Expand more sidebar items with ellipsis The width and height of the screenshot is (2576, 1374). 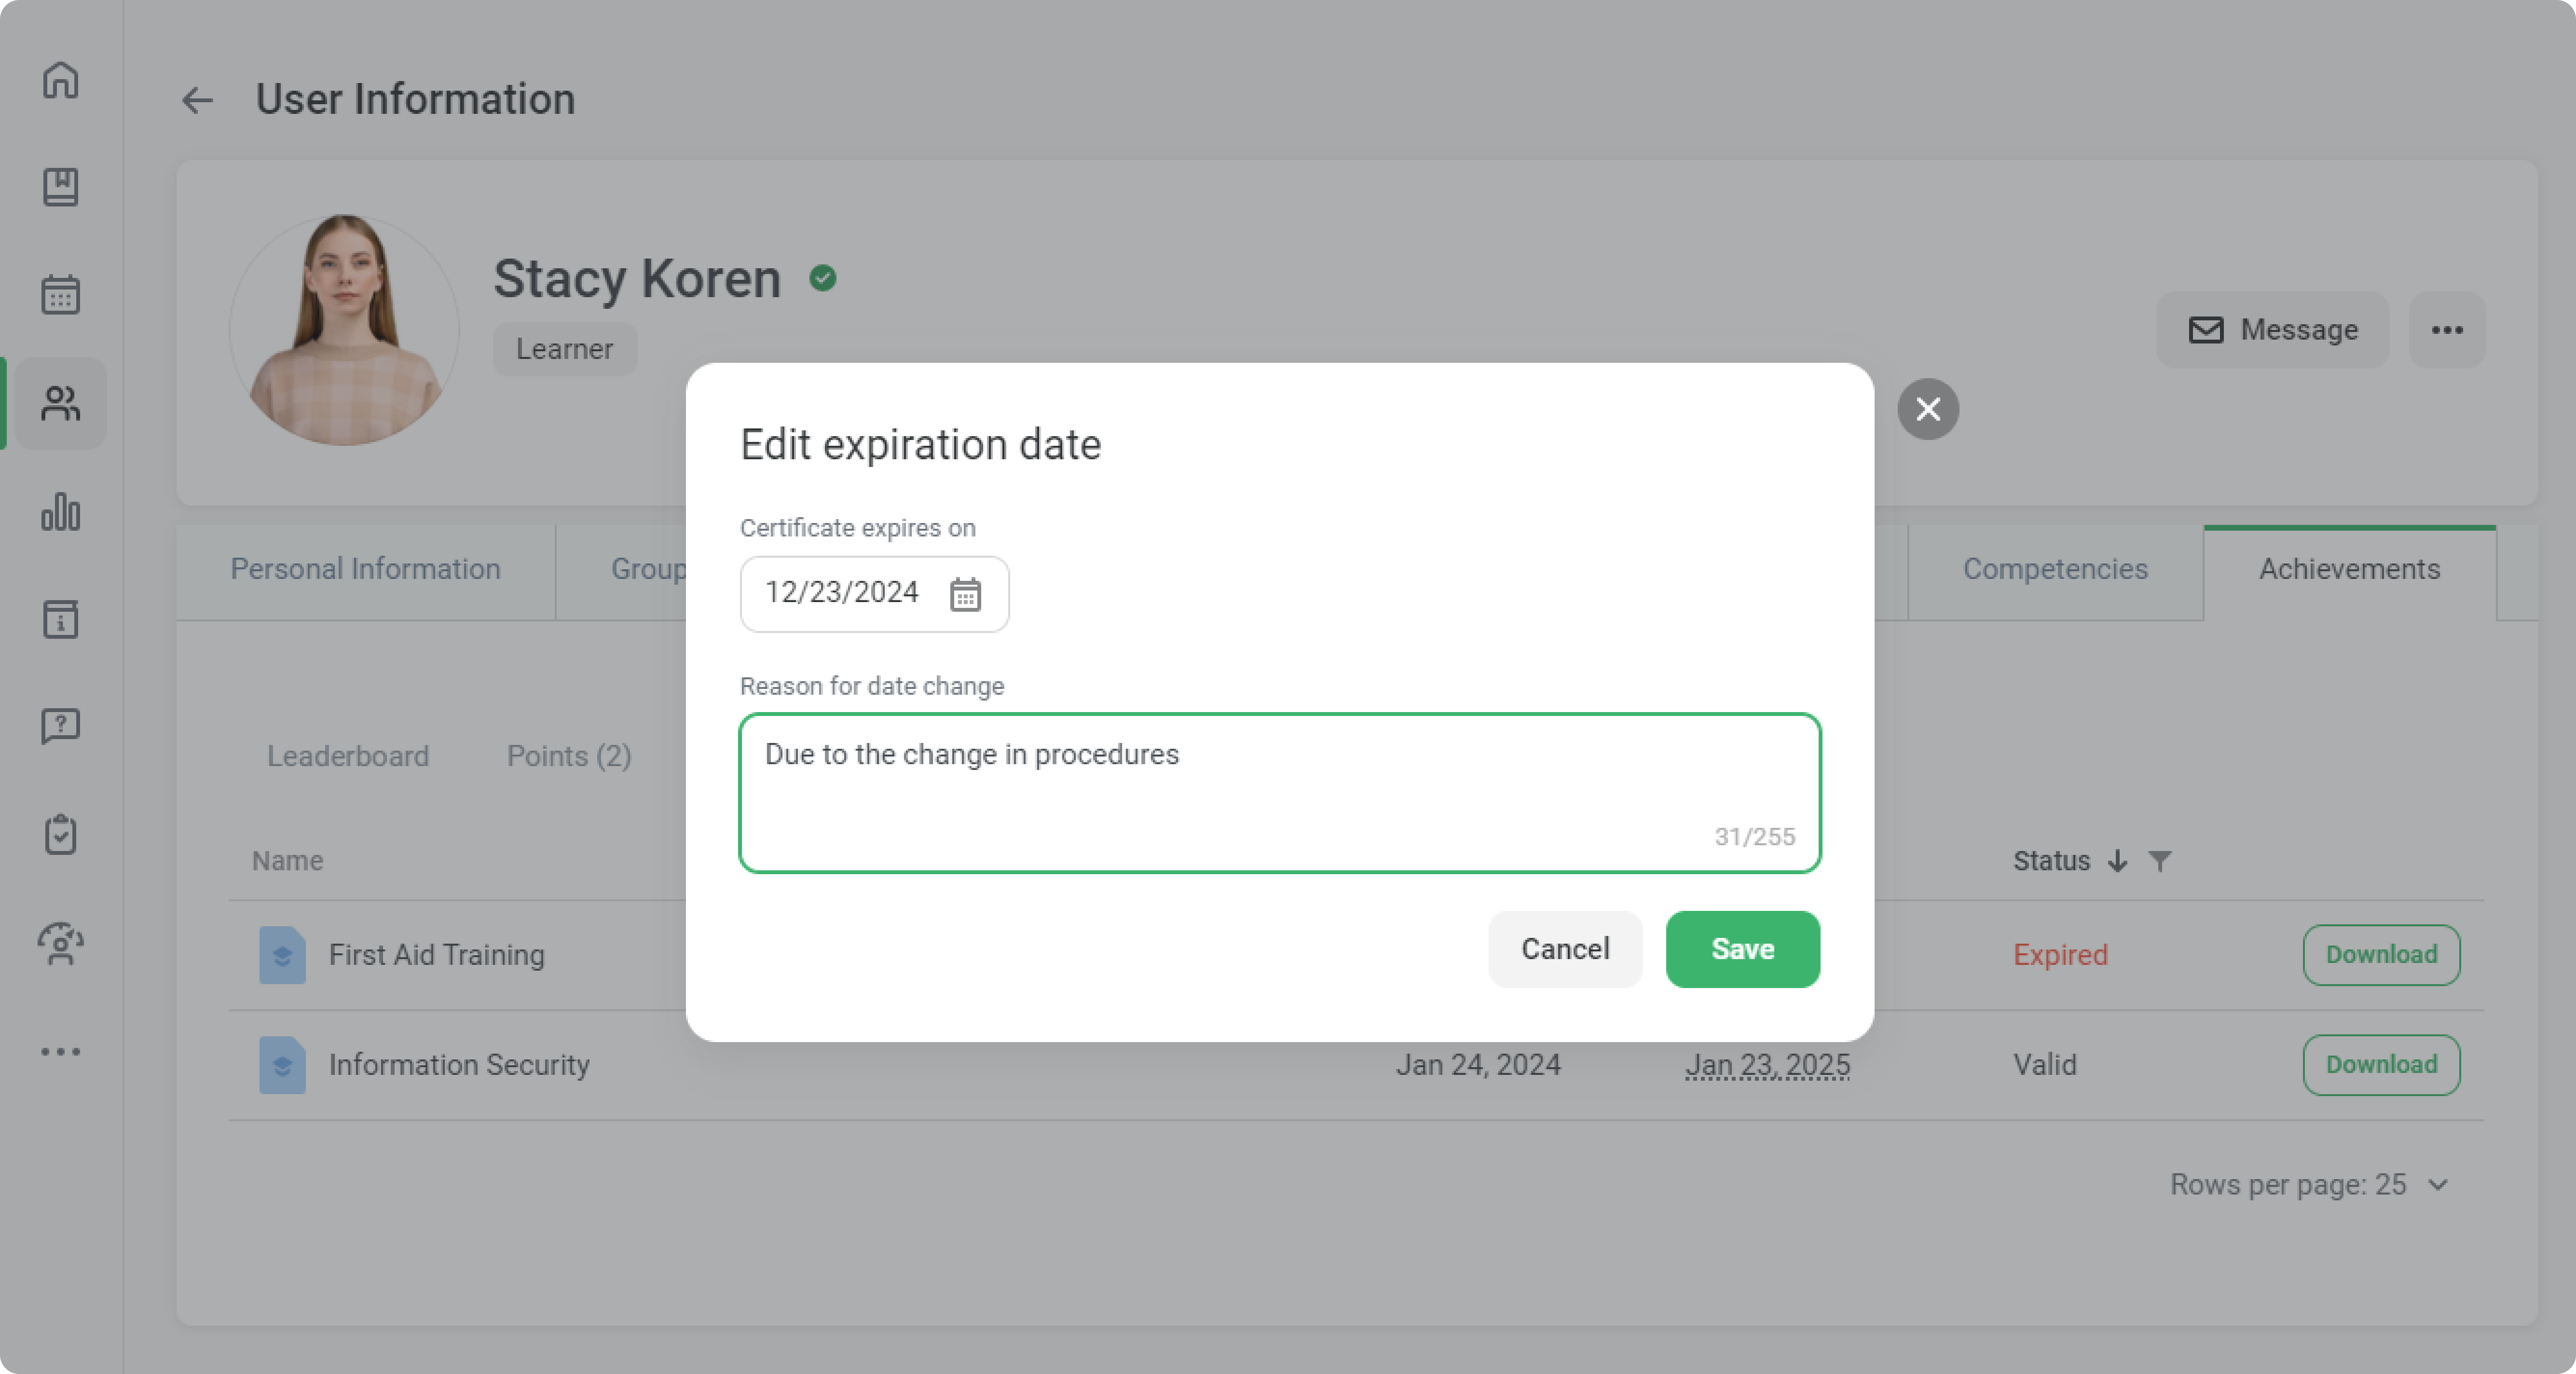click(61, 1051)
